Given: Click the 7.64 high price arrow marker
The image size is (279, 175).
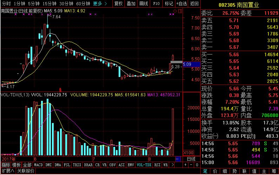Looking at the screenshot, I should [54, 17].
